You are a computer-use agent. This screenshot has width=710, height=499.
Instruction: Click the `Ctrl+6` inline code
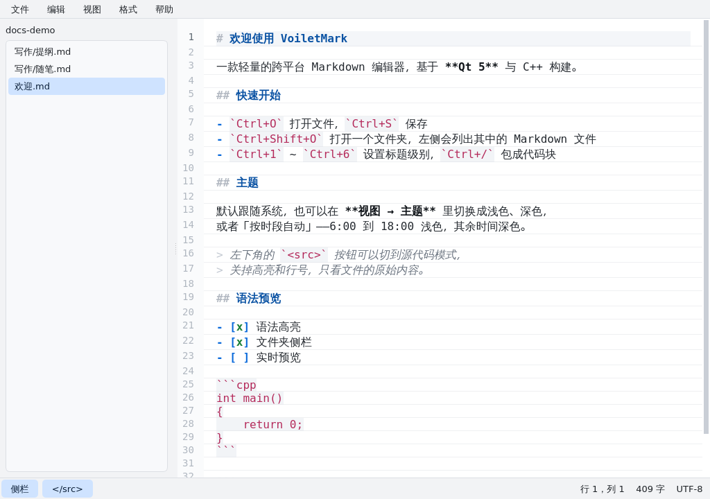pos(329,155)
